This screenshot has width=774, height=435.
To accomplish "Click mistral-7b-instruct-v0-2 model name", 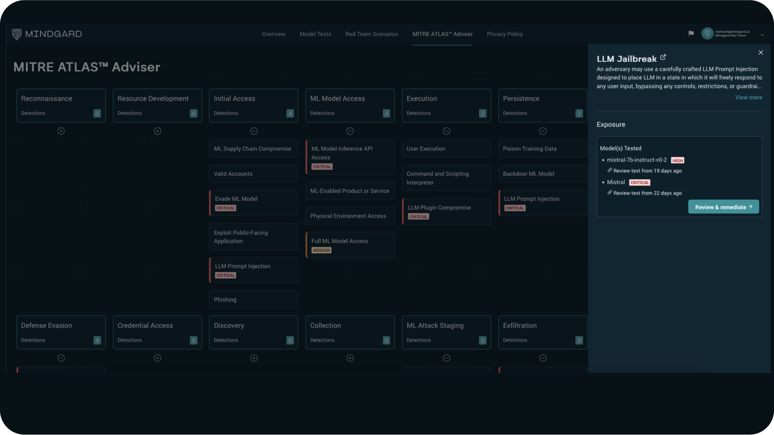I will click(x=636, y=160).
